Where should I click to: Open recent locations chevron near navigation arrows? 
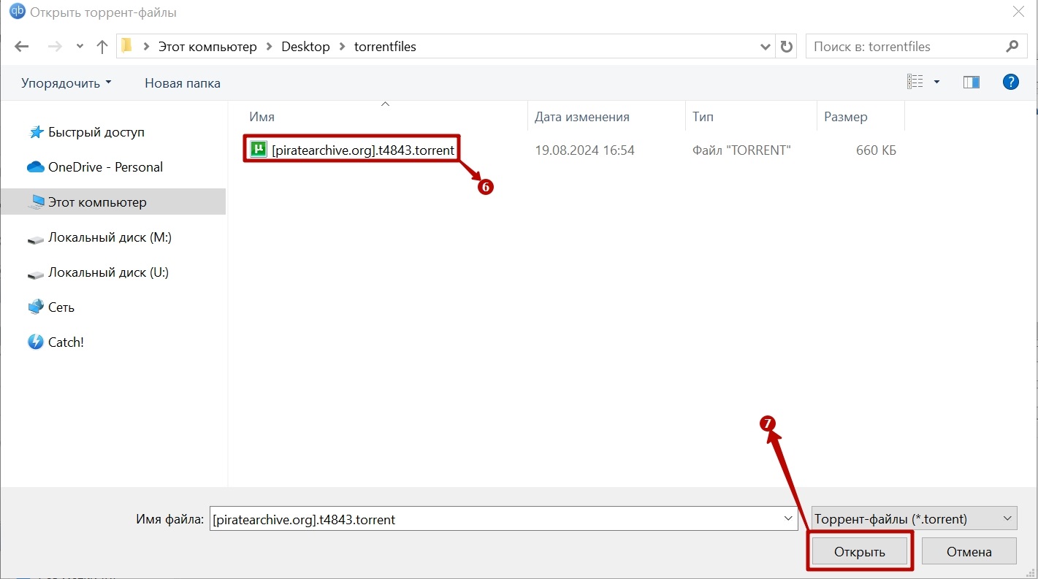click(x=80, y=47)
